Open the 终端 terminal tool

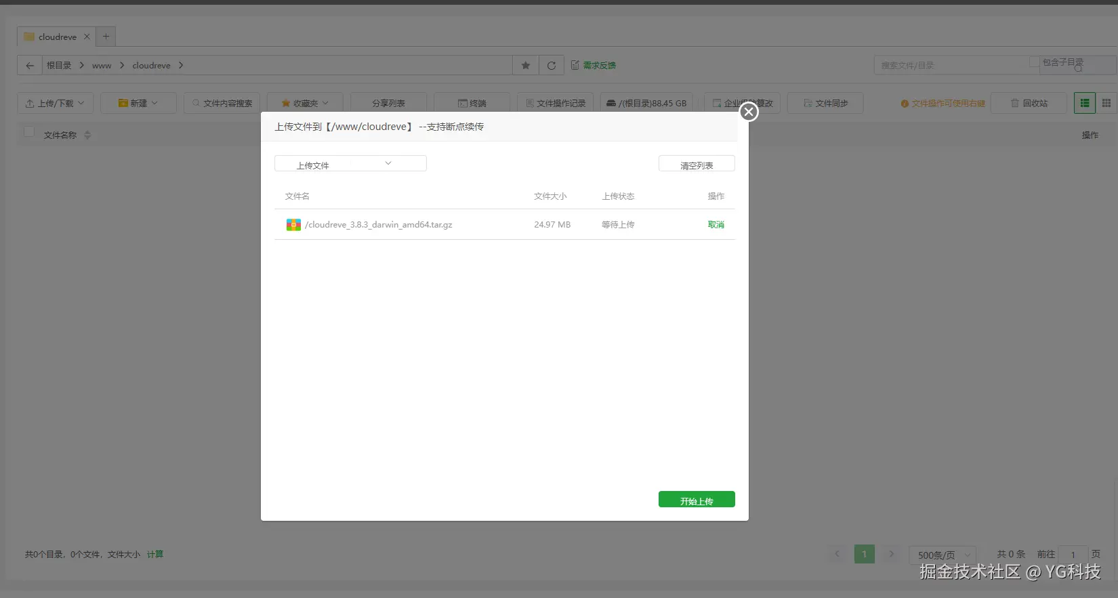click(472, 103)
